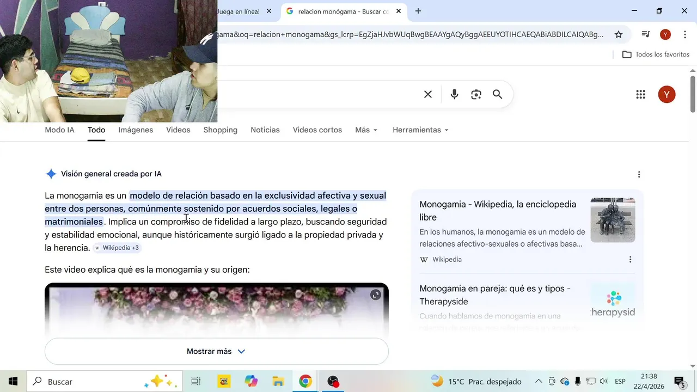The image size is (697, 392).
Task: Start voice search with microphone icon
Action: (x=454, y=94)
